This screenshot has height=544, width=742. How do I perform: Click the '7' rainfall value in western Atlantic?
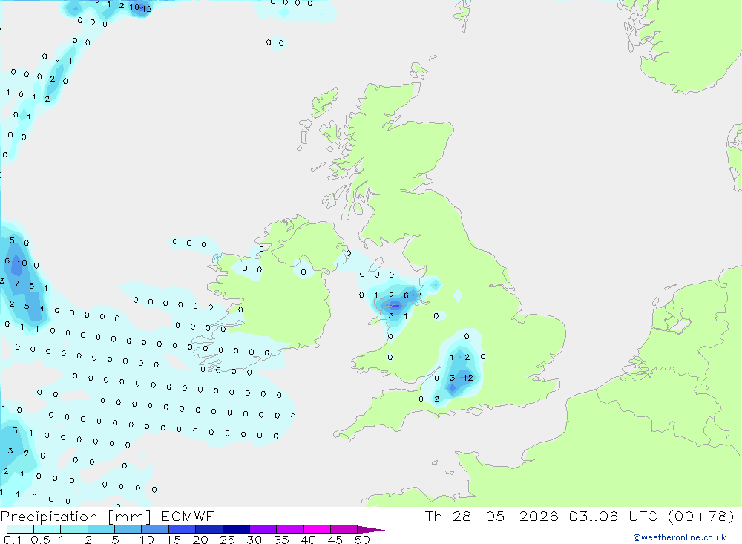[x=17, y=284]
